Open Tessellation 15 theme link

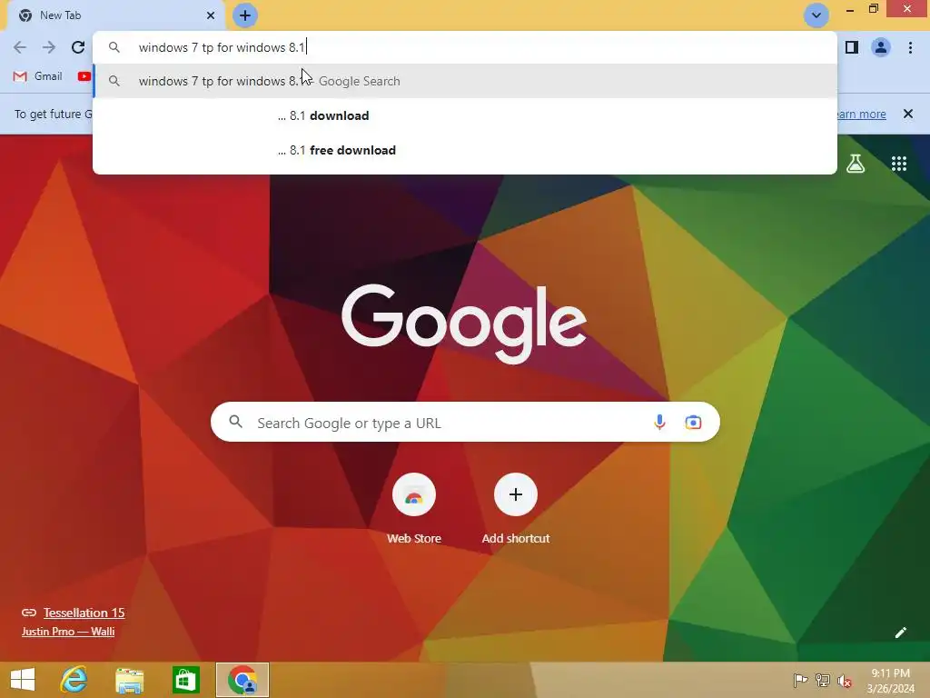click(84, 613)
